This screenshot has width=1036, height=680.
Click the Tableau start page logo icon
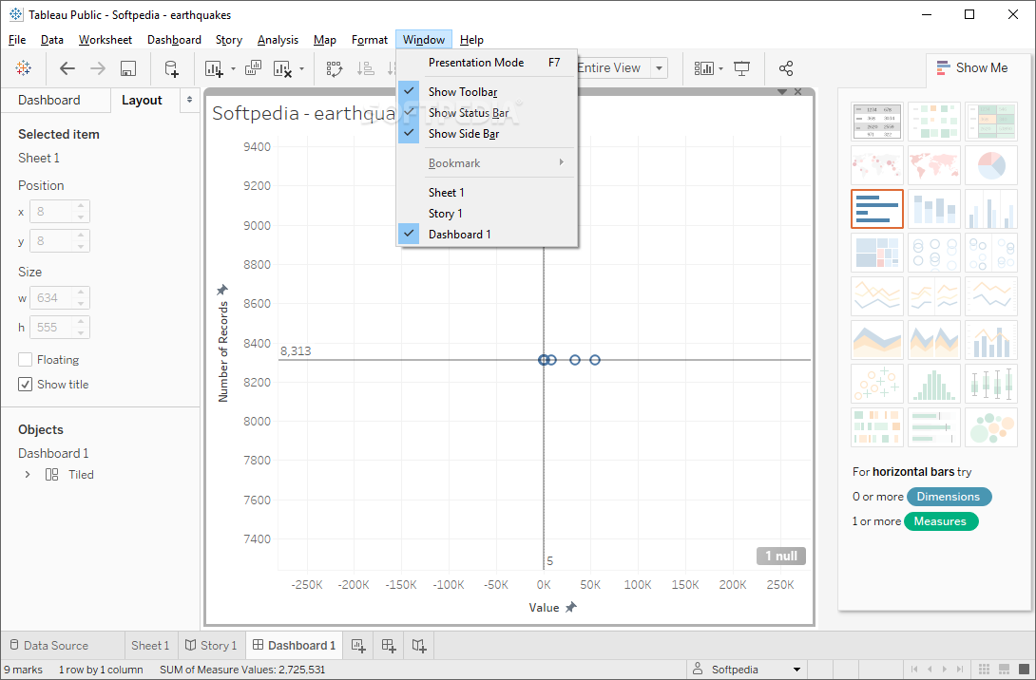pos(23,68)
